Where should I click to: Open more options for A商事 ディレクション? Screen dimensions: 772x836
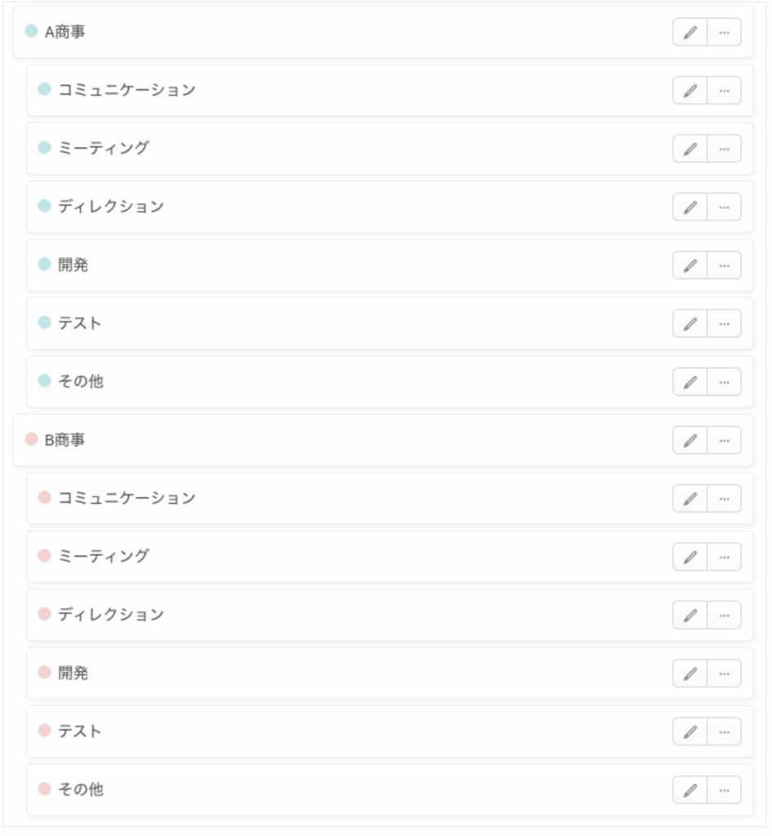724,207
